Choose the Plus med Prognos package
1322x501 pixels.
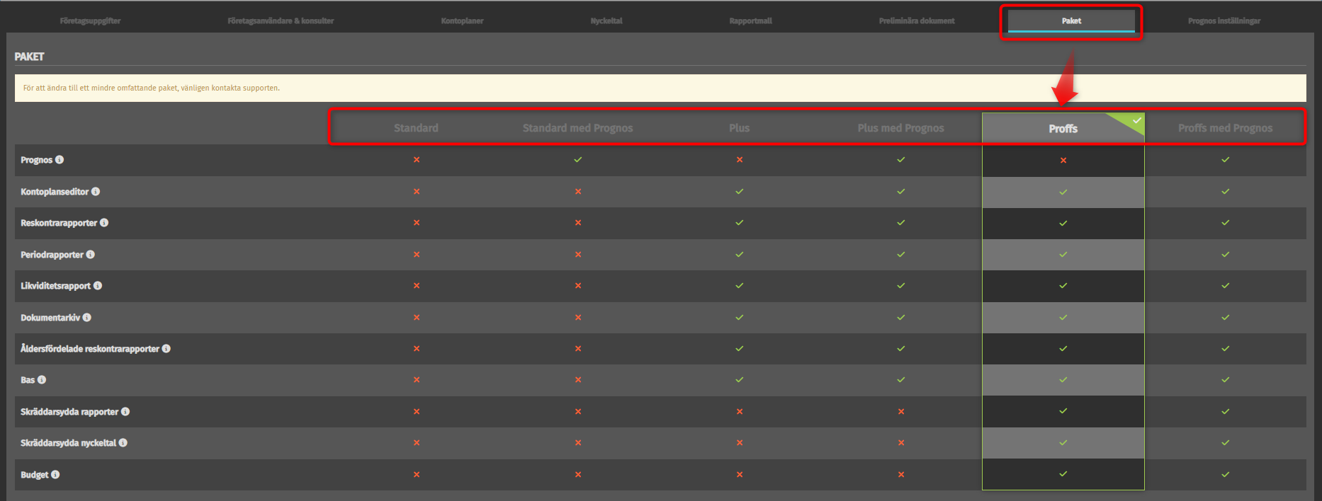[900, 128]
